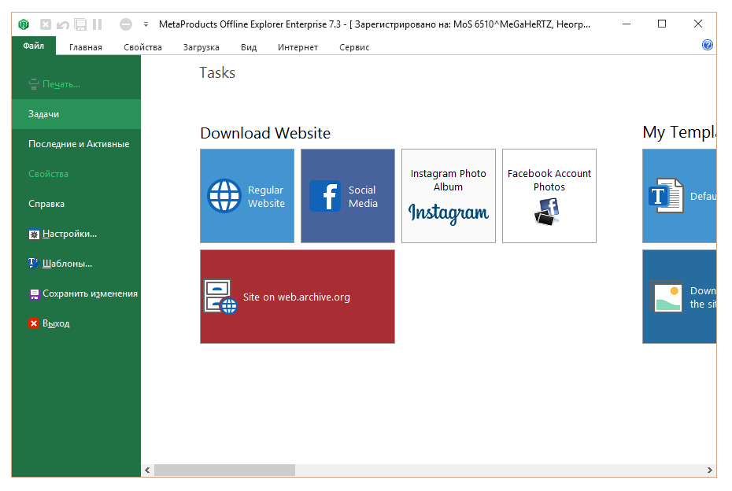The image size is (732, 491).
Task: Click the gear icon beside Настройки
Action: (x=34, y=234)
